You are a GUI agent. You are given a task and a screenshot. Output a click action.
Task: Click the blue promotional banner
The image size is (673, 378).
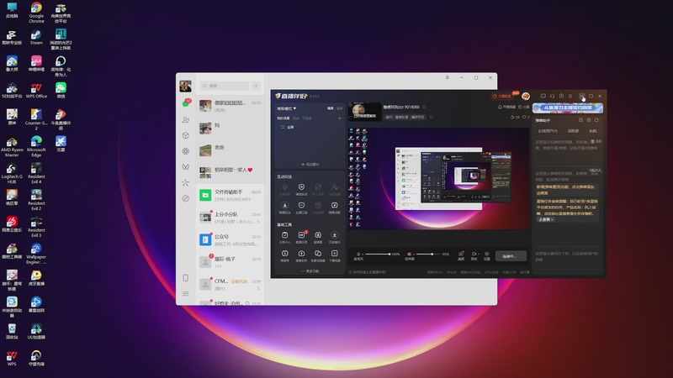[568, 108]
